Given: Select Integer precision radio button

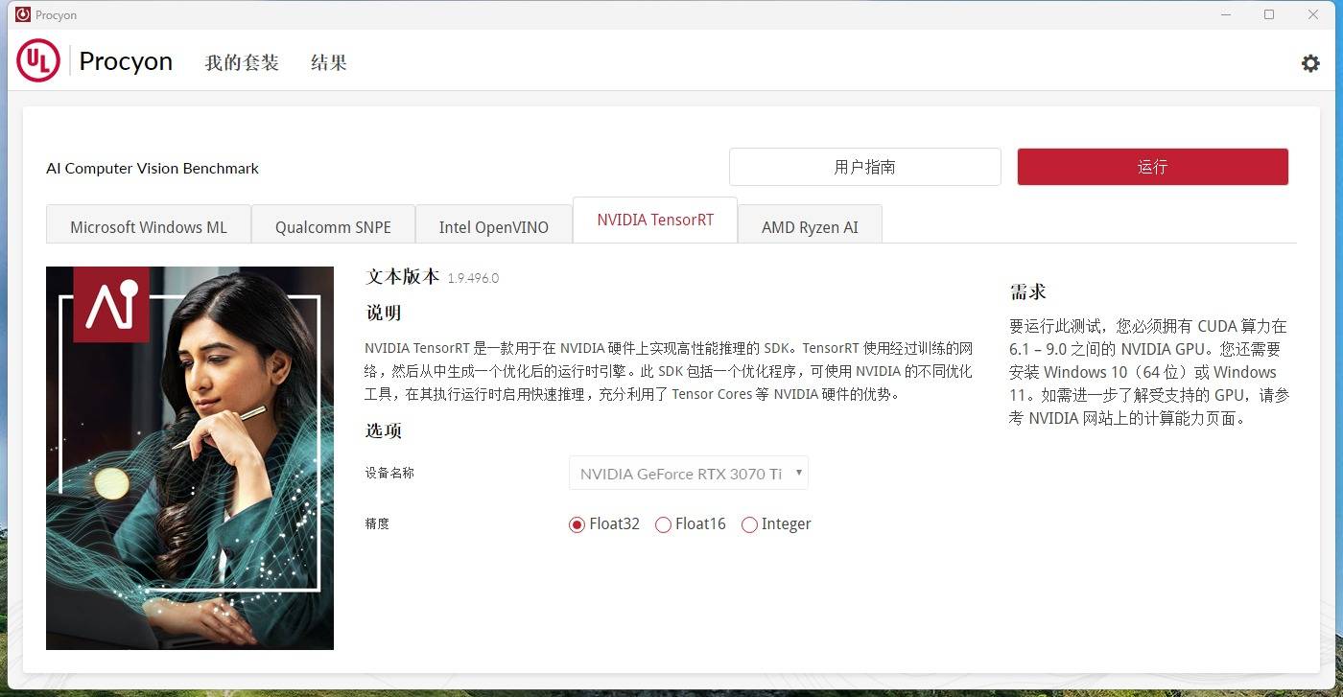Looking at the screenshot, I should coord(749,524).
